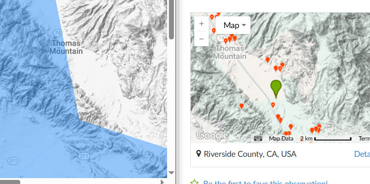Click Riverside County, CA, USA location text
This screenshot has width=370, height=184.
(250, 154)
